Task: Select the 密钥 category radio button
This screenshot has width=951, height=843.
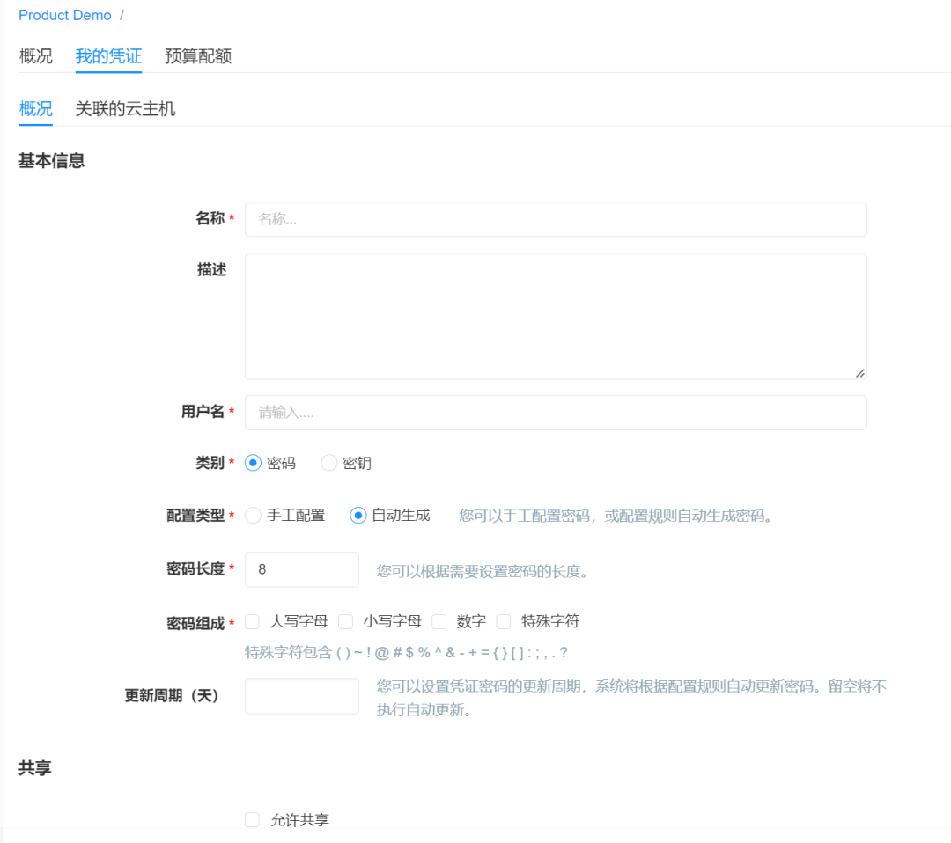Action: [x=328, y=463]
